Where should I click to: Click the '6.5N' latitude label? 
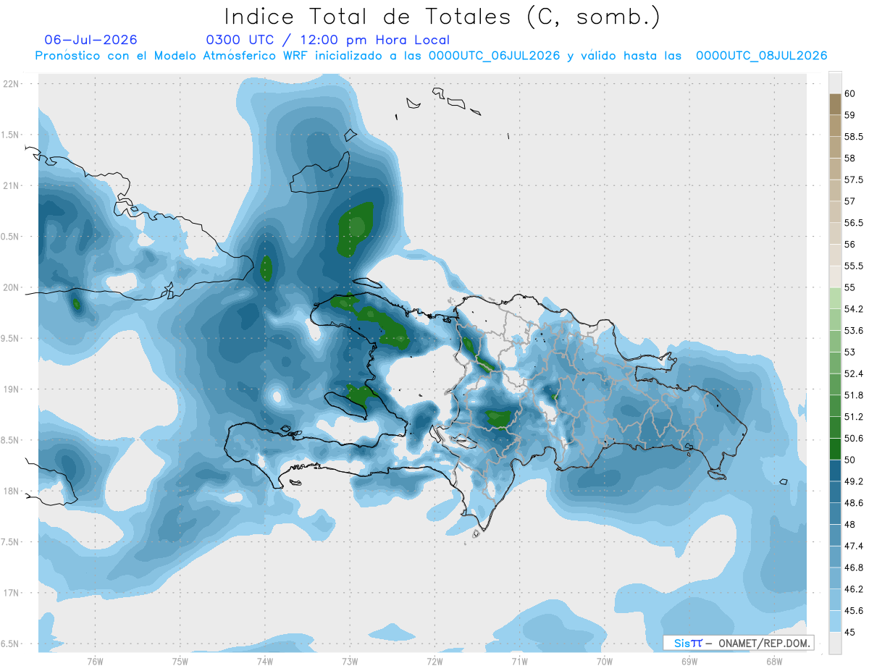click(9, 643)
